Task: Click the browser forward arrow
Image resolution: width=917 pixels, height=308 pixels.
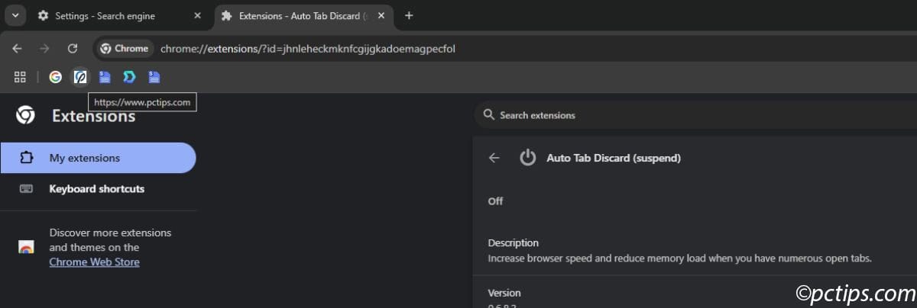Action: pyautogui.click(x=44, y=48)
